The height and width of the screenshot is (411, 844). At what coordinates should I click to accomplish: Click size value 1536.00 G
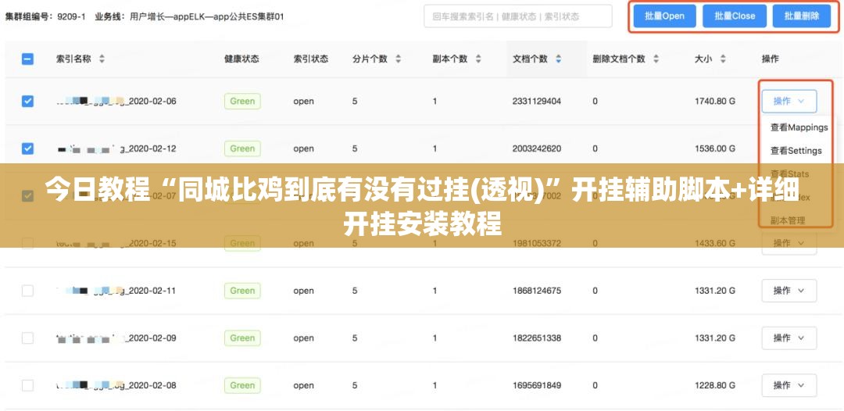pyautogui.click(x=715, y=148)
